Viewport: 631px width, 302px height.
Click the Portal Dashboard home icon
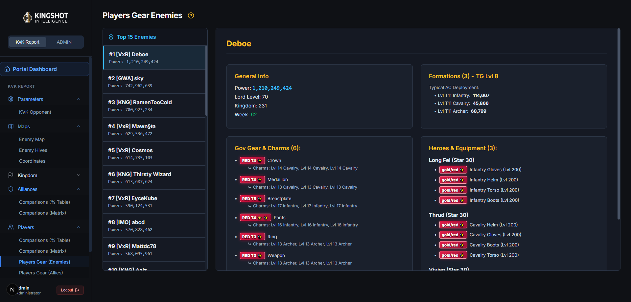tap(7, 69)
